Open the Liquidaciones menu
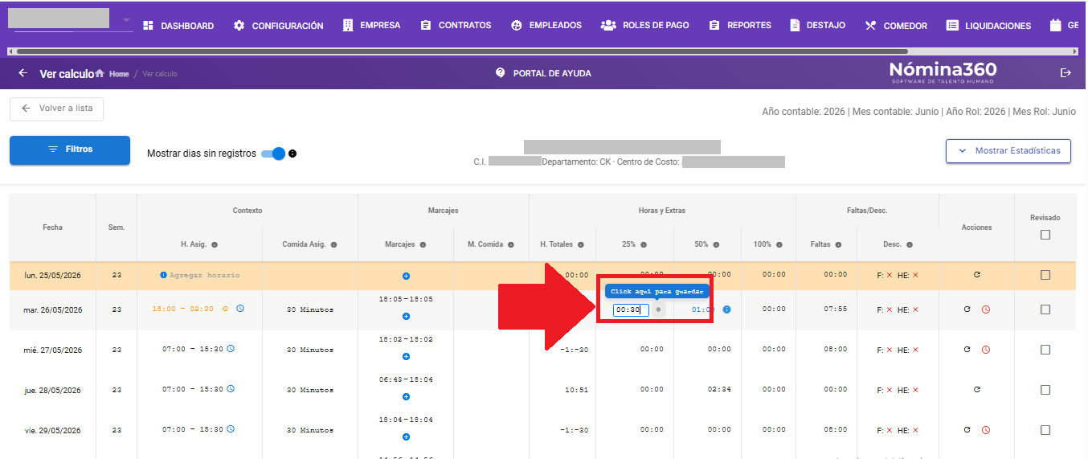 click(988, 26)
